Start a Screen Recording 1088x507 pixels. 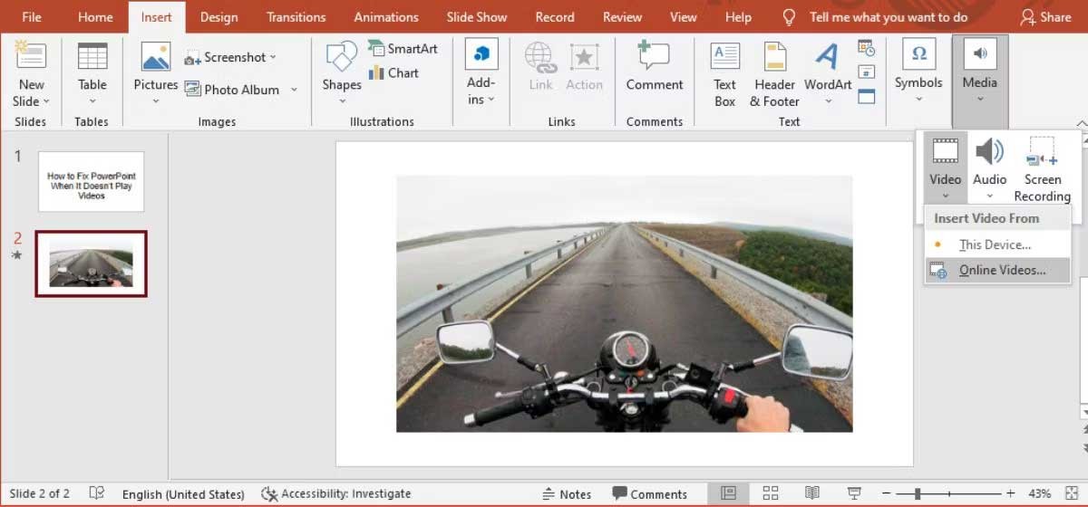(x=1042, y=169)
